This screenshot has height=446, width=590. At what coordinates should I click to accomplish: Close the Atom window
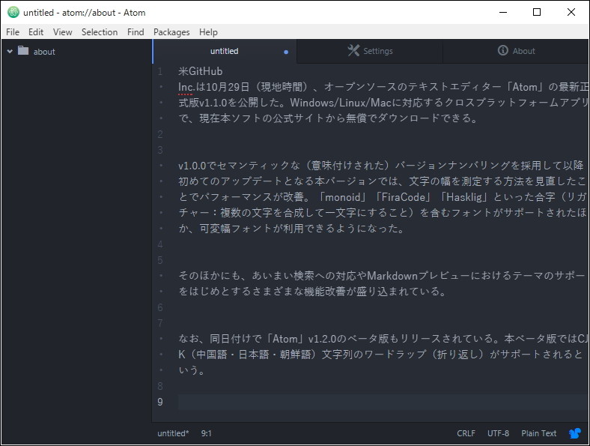click(571, 12)
